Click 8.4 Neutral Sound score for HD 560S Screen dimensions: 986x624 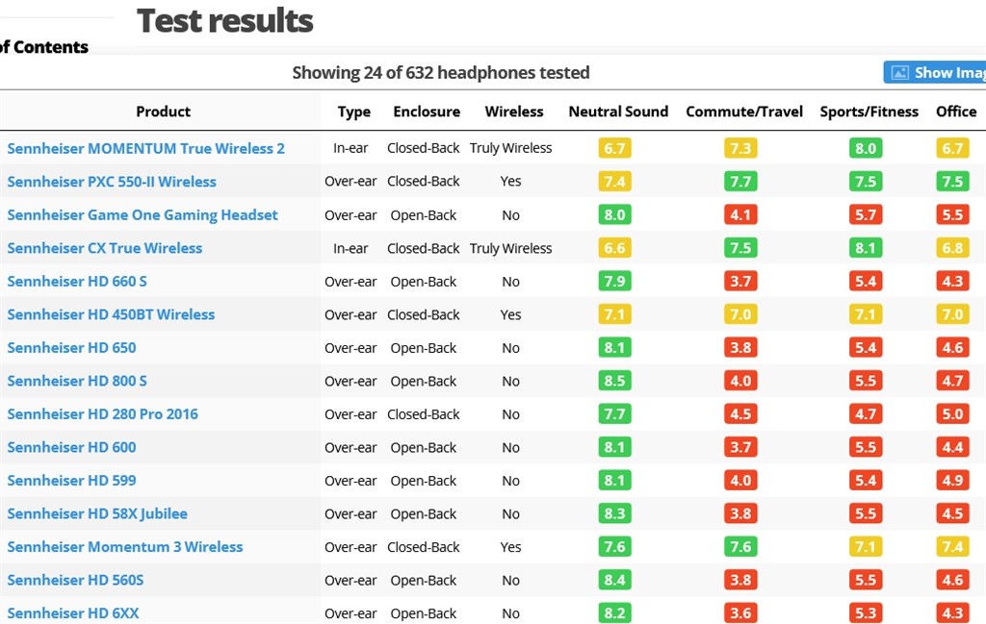[x=614, y=581]
